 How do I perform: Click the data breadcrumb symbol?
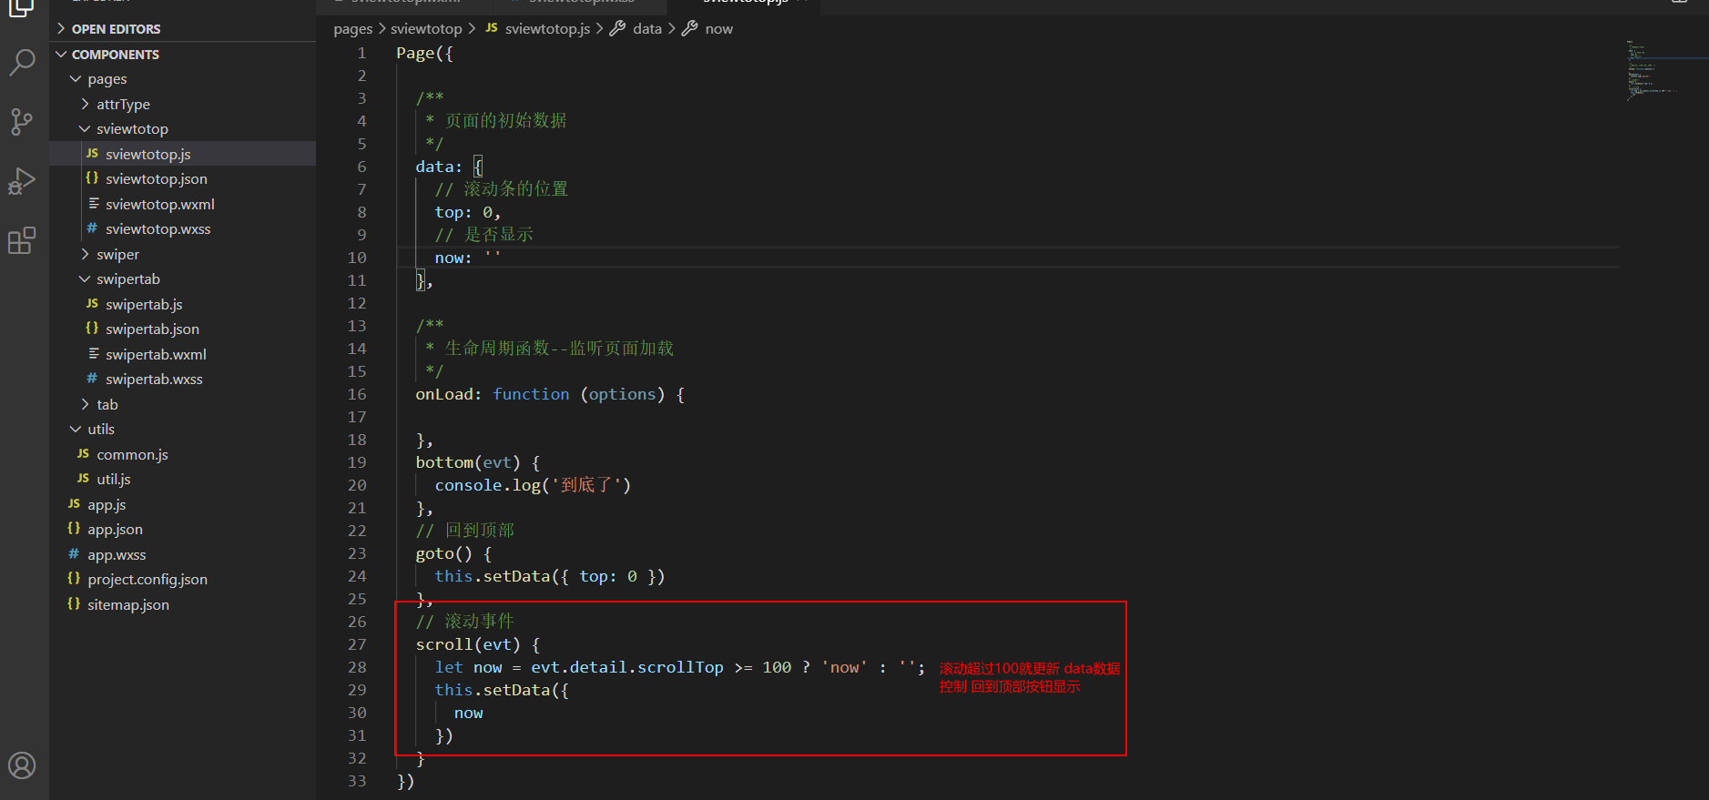636,29
